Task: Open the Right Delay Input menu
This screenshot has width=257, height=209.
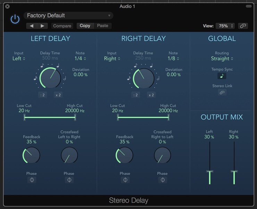Action: (112, 59)
